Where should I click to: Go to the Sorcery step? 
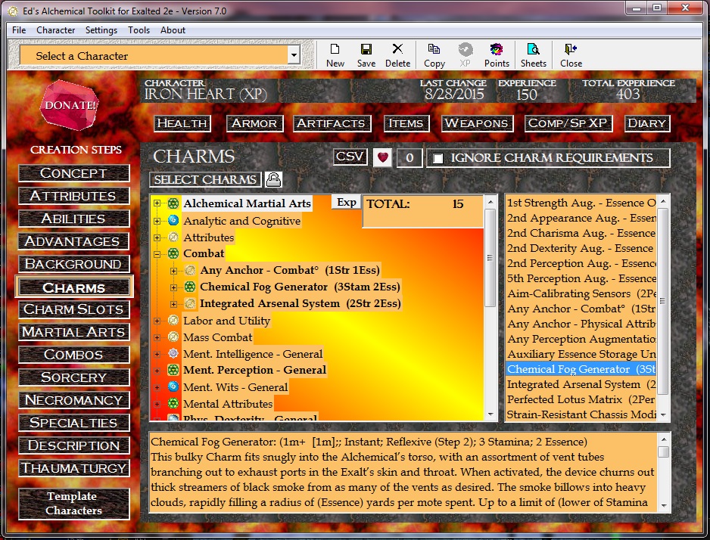pos(74,377)
